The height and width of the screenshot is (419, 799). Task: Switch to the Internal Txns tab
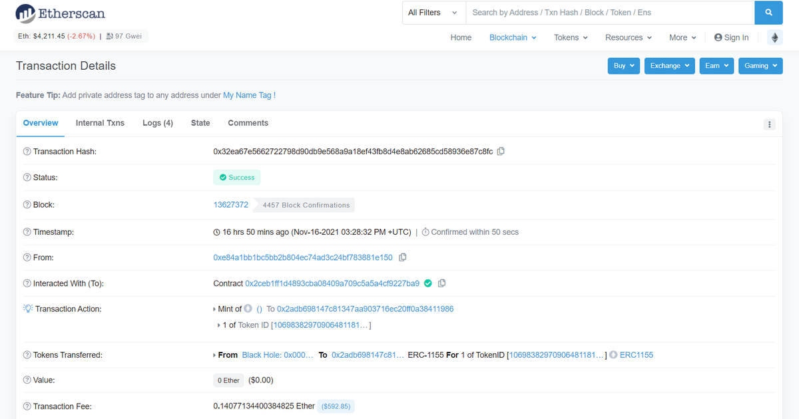(100, 123)
